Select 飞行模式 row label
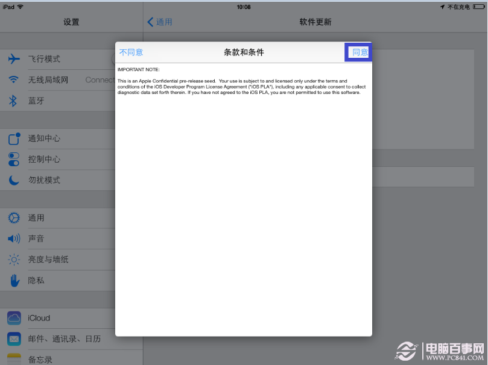The width and height of the screenshot is (488, 365). pos(44,58)
